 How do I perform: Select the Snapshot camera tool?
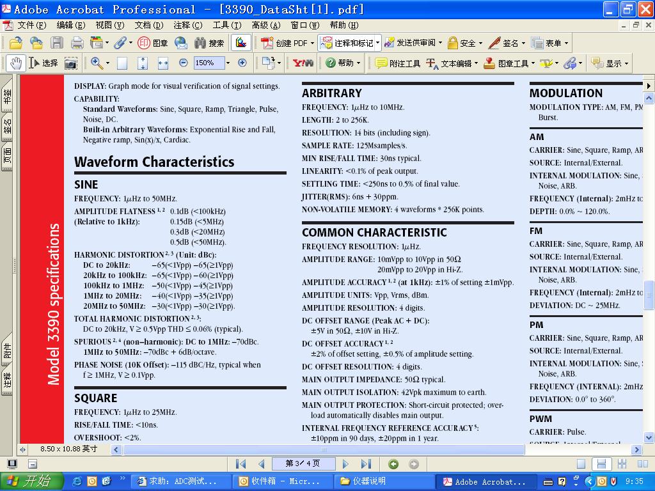coord(70,63)
